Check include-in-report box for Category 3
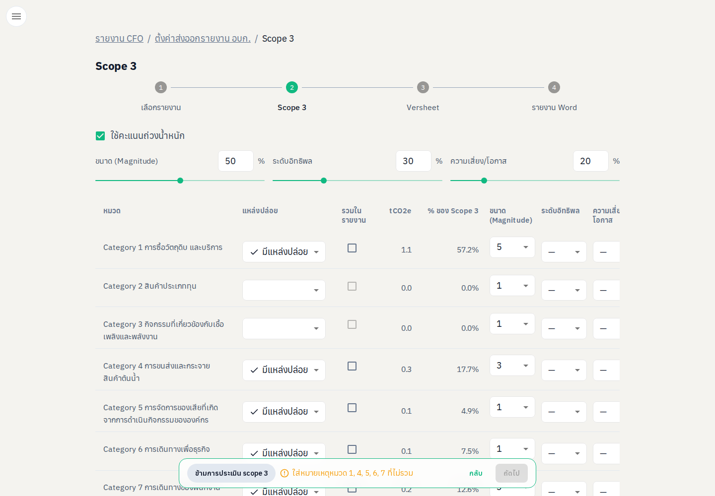Screen dimensions: 715x496 (x=352, y=324)
